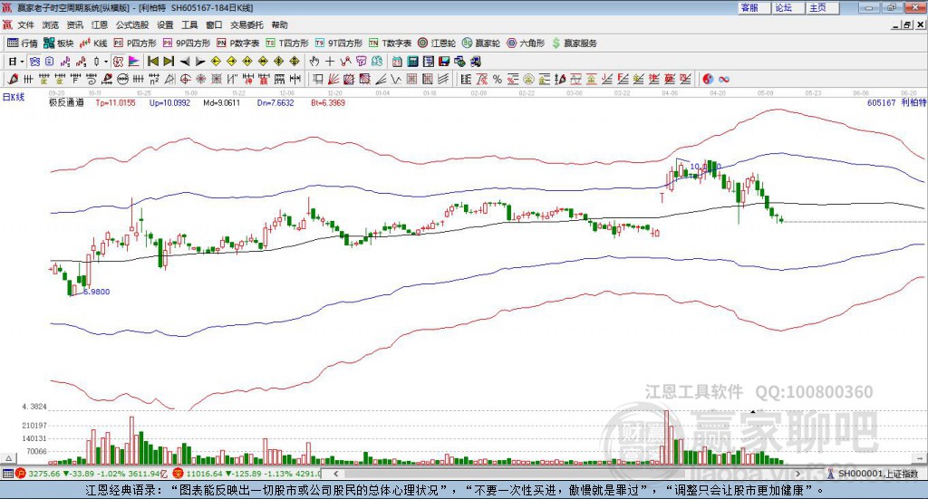This screenshot has width=928, height=499.
Task: Select the target circle crosshair tool
Action: point(185,79)
